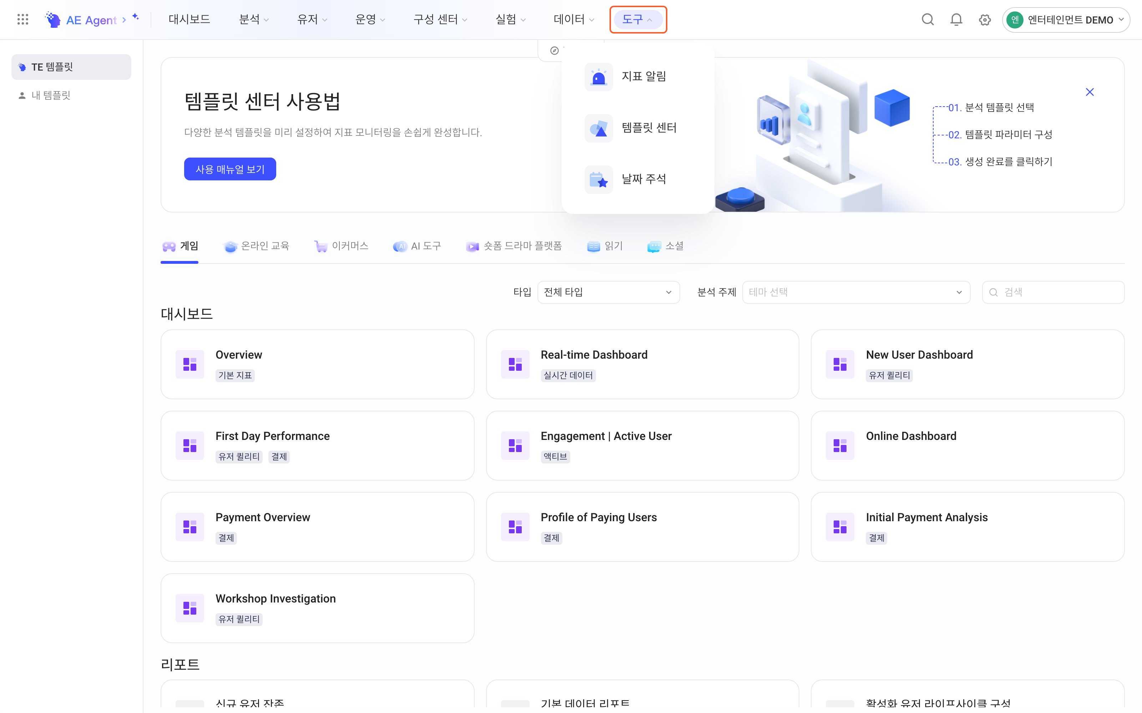1142x713 pixels.
Task: Click the 날짜 주석 calendar star icon
Action: (x=598, y=179)
